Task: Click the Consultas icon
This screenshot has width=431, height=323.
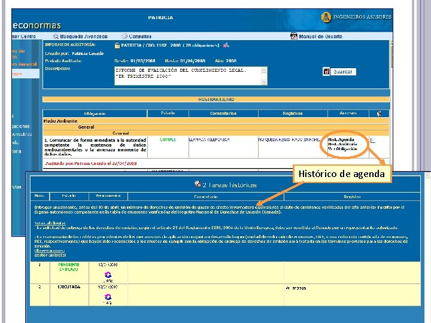Action: (125, 36)
